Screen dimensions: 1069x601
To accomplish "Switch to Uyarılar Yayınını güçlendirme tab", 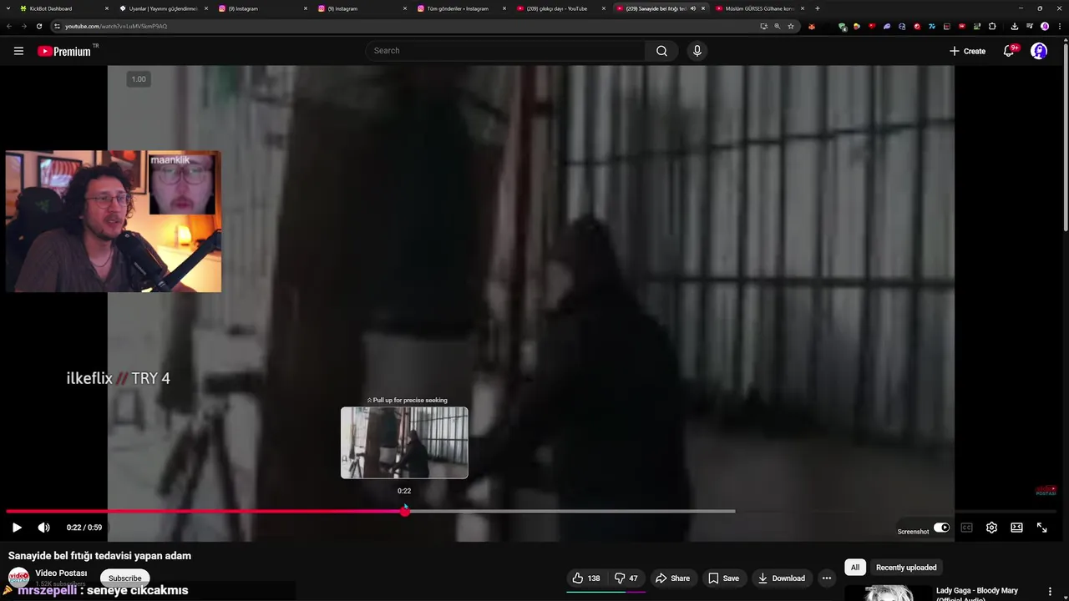I will [165, 8].
